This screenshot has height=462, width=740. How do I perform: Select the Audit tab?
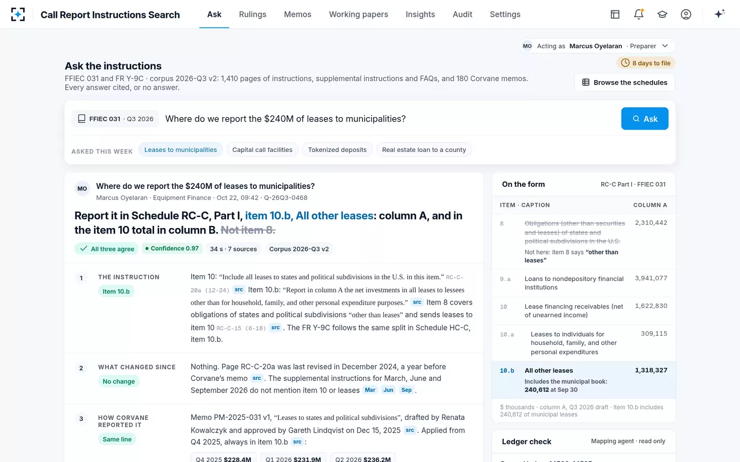coord(462,14)
